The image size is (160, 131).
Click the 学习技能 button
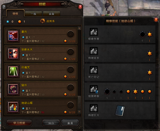[x=19, y=123]
